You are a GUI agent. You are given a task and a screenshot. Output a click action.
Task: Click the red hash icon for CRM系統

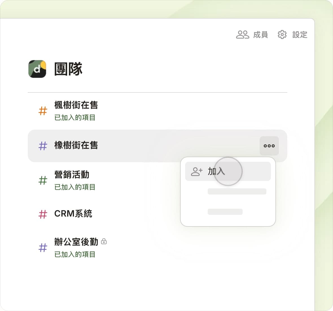[43, 214]
